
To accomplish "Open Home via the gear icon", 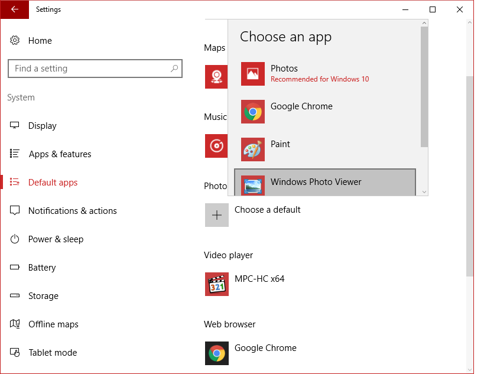I will click(x=15, y=40).
